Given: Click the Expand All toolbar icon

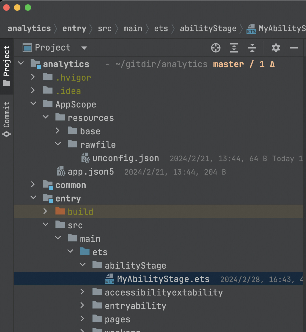Looking at the screenshot, I should [x=234, y=48].
